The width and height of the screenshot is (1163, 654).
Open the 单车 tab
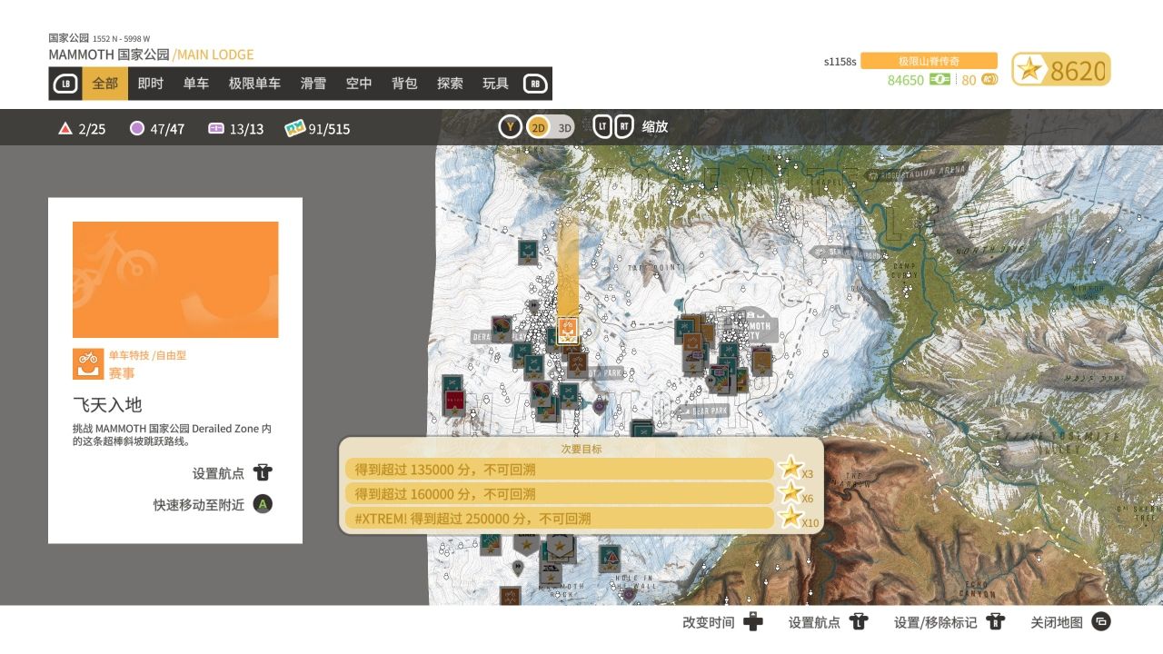point(196,84)
